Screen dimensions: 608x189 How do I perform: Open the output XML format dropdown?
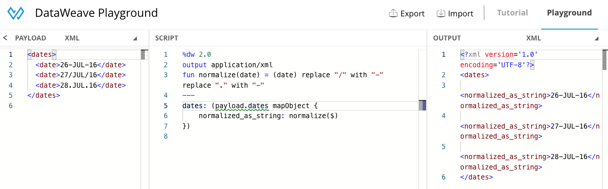point(596,39)
